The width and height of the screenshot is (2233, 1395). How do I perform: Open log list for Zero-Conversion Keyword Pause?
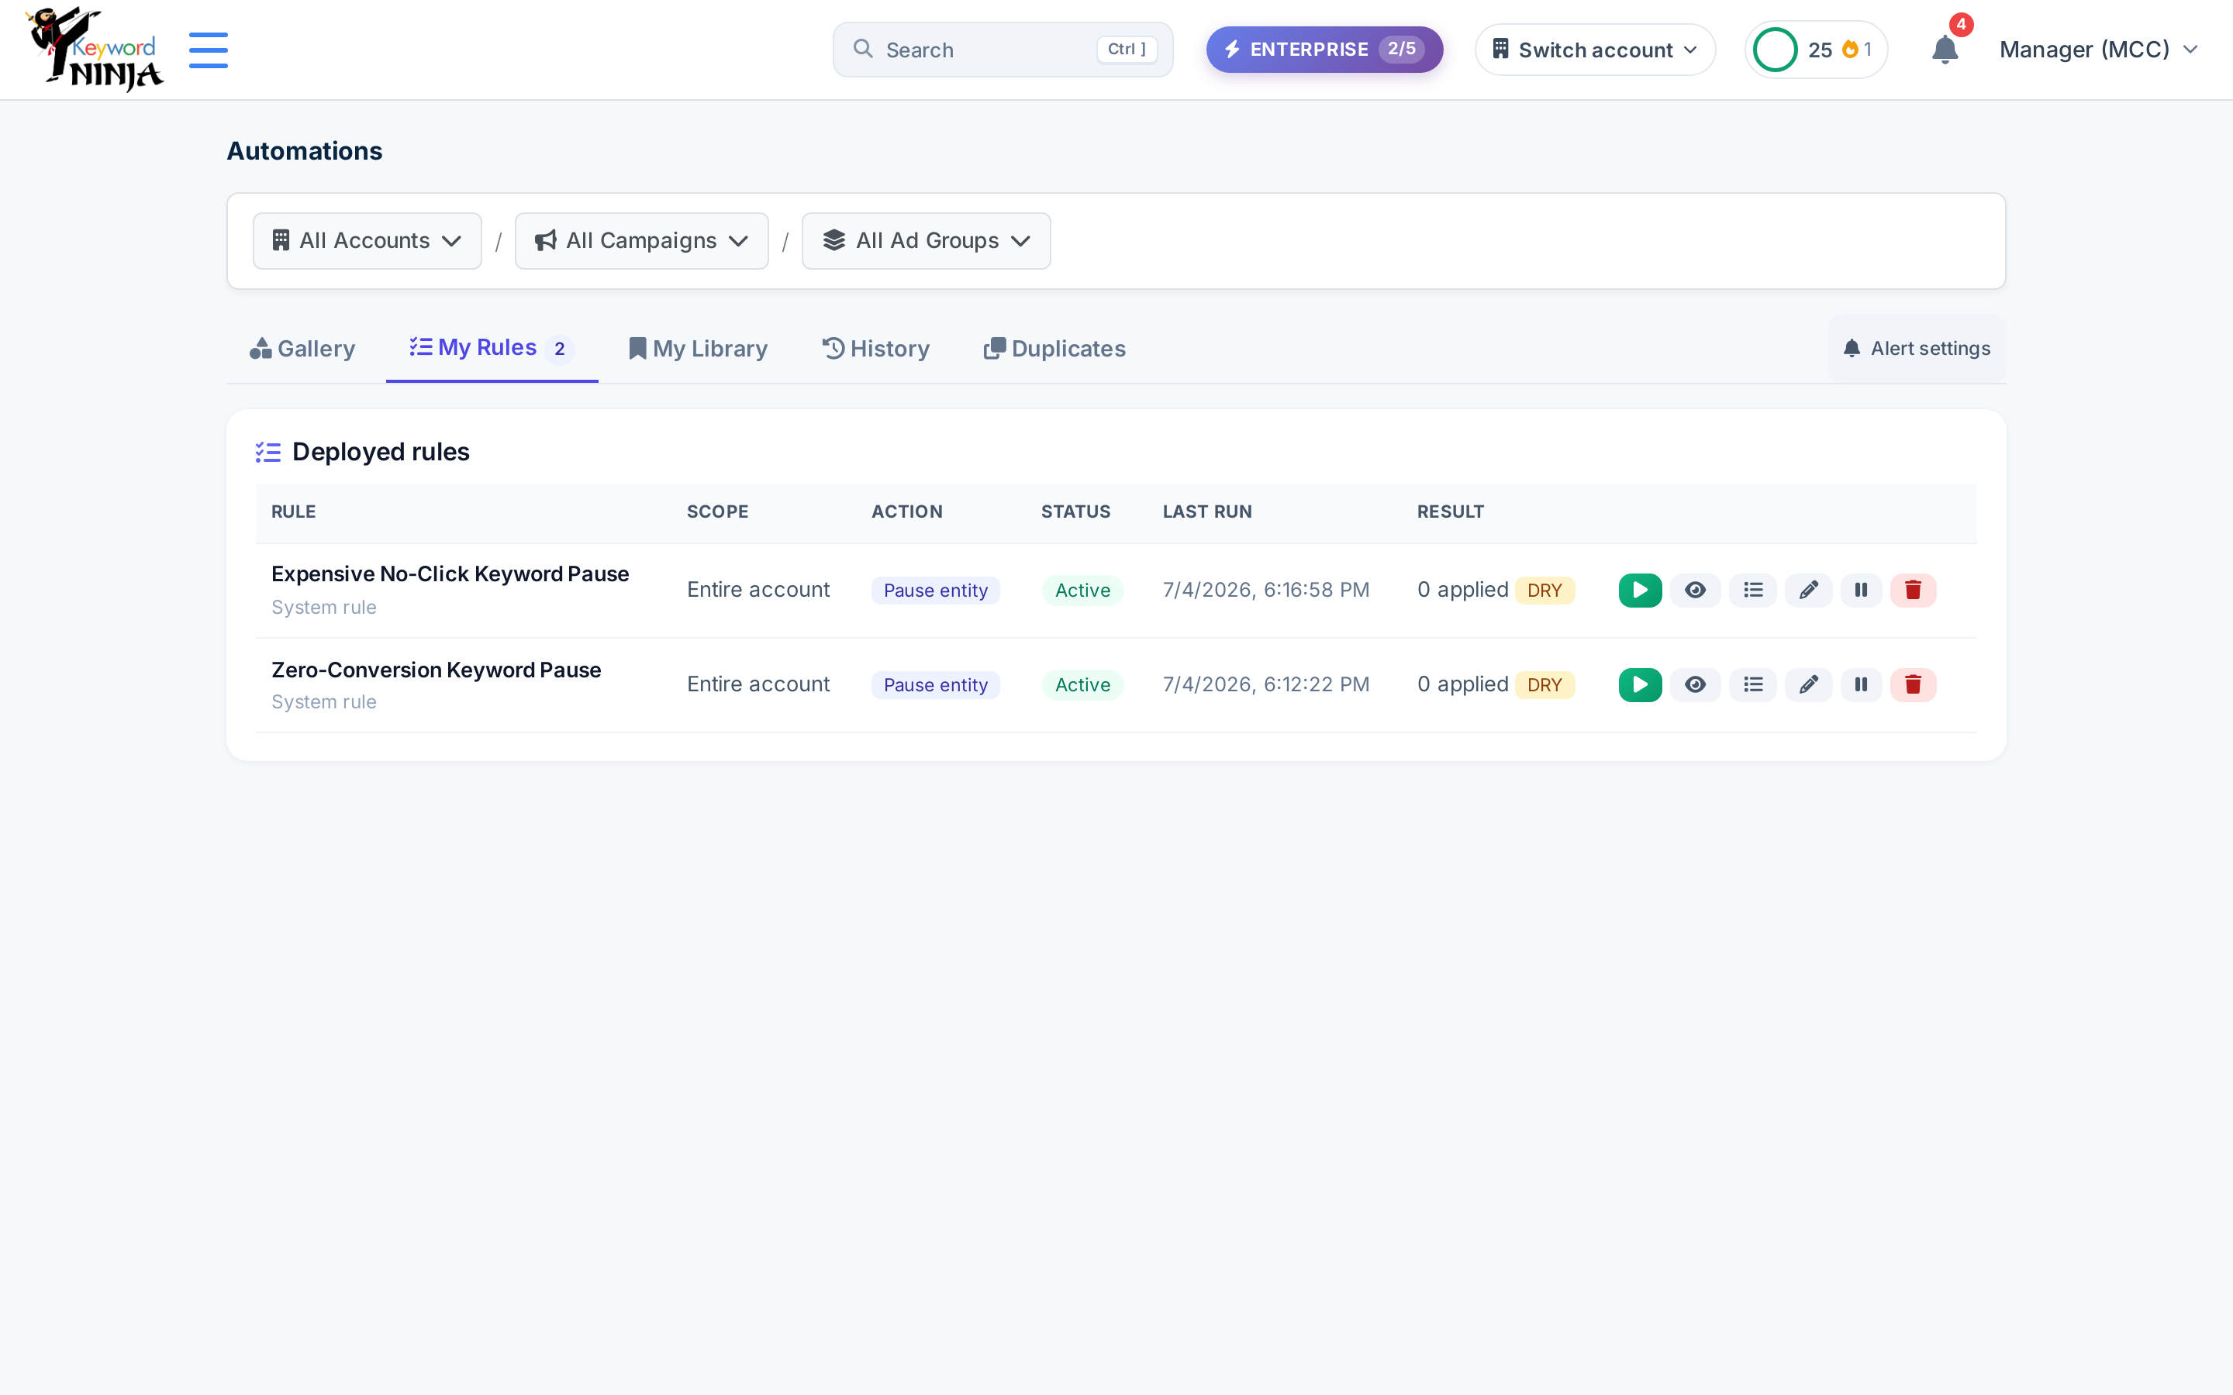point(1752,684)
